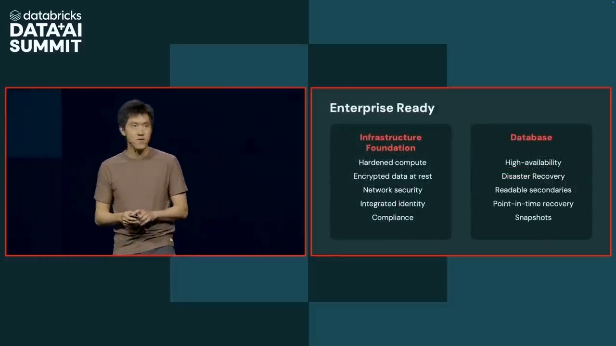
Task: Click the Point-in-time recovery item
Action: click(x=533, y=204)
